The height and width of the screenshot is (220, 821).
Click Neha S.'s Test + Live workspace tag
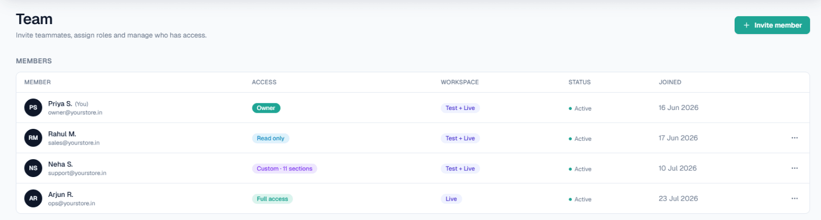point(460,169)
